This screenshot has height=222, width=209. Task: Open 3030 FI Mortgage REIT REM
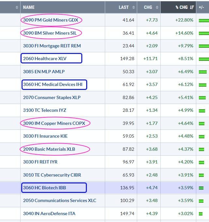(x=52, y=46)
